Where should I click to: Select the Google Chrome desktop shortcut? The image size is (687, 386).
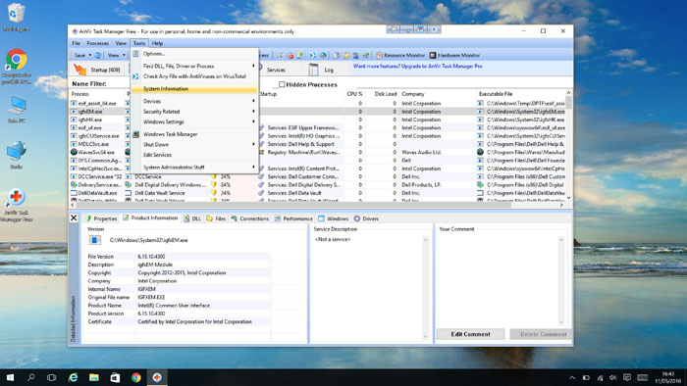[x=17, y=66]
